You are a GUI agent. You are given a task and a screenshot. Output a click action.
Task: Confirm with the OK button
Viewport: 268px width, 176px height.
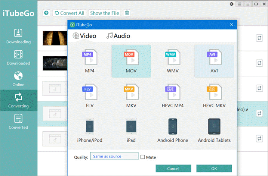click(214, 169)
